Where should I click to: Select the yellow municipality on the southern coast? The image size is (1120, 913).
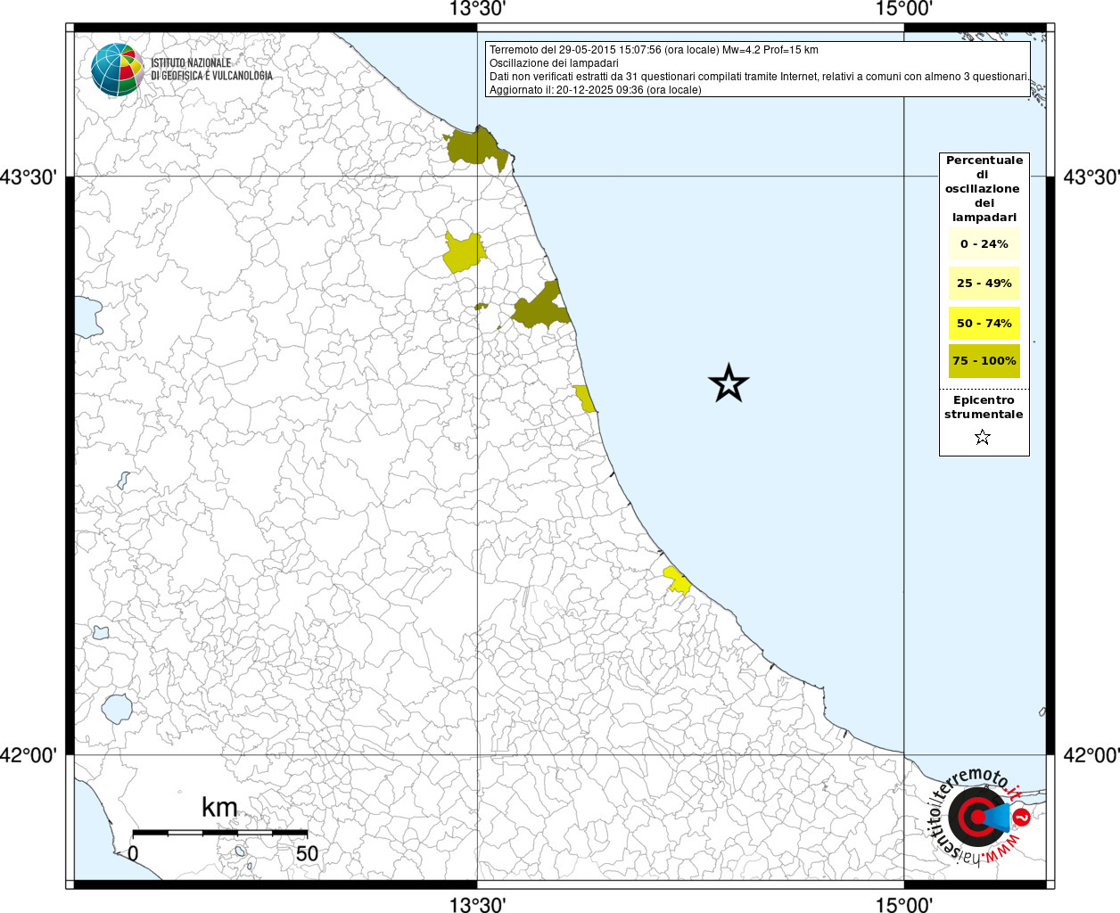tap(678, 580)
